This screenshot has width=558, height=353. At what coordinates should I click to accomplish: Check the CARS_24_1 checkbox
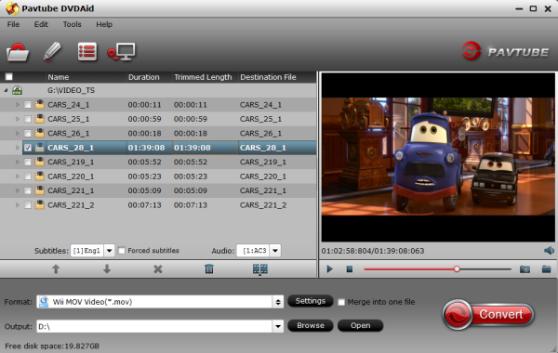pyautogui.click(x=27, y=105)
